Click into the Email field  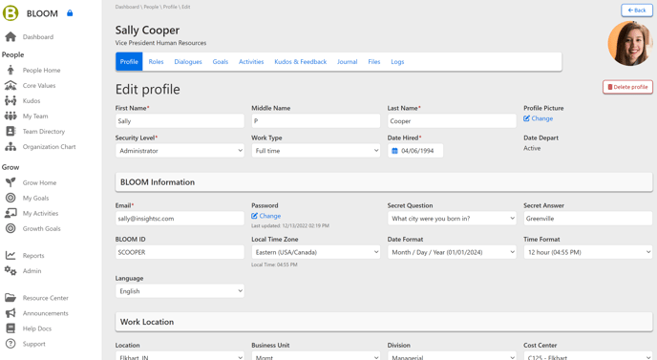click(x=180, y=219)
